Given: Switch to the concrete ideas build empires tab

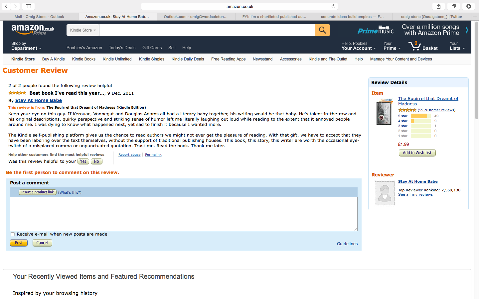Looking at the screenshot, I should point(353,17).
